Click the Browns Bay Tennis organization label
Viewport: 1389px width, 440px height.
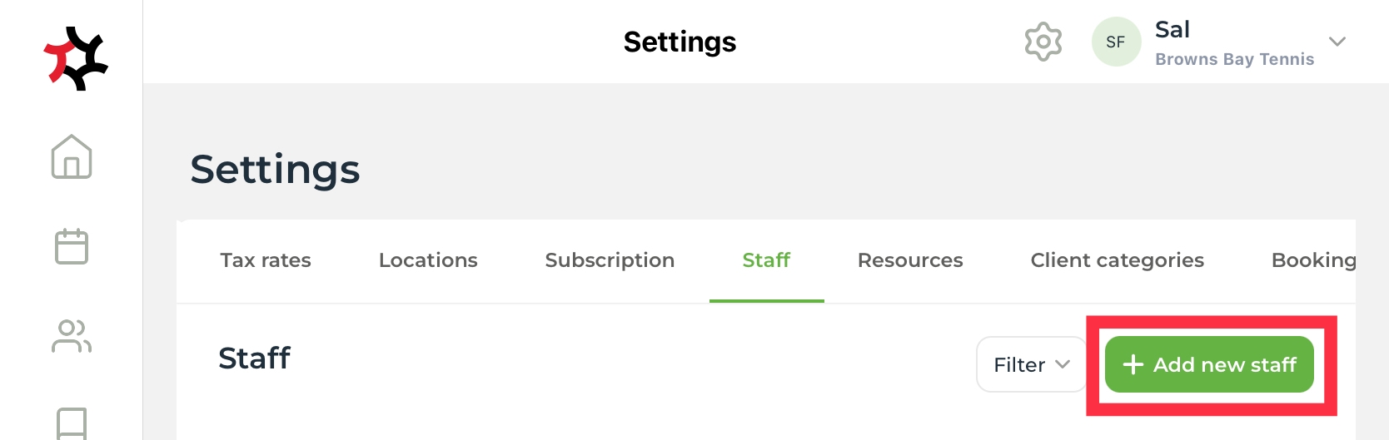(1234, 59)
